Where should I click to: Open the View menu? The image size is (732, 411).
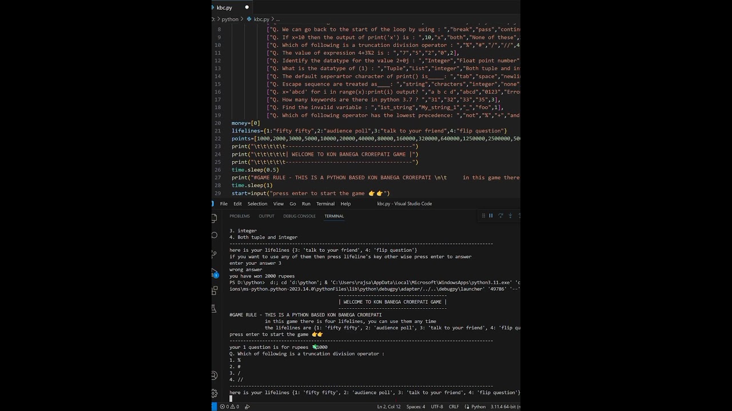tap(279, 204)
